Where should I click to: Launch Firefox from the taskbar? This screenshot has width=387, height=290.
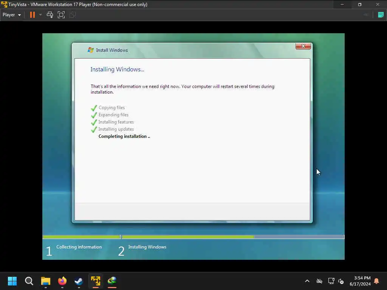click(x=62, y=281)
